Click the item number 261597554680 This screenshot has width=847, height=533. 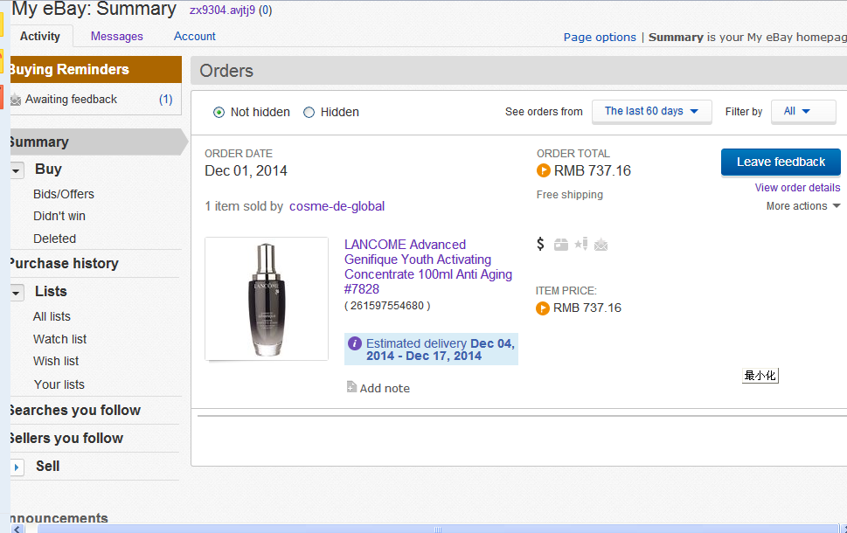click(387, 306)
